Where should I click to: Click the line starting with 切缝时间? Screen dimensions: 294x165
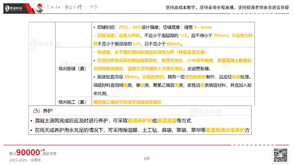point(153,27)
